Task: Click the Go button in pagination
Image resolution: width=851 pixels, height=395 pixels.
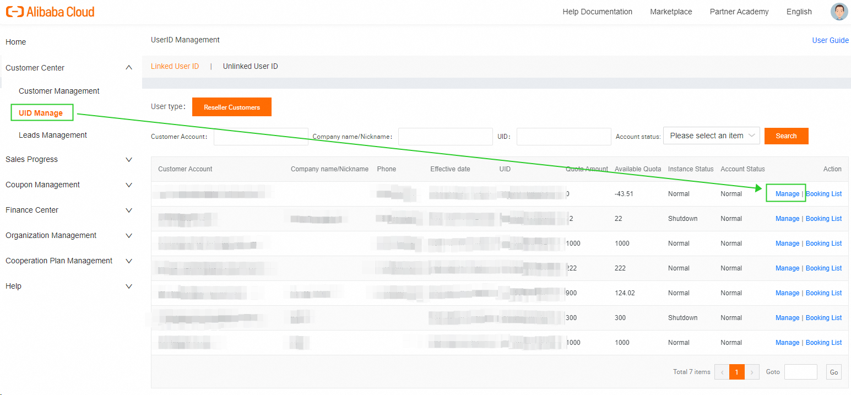Action: pyautogui.click(x=834, y=372)
